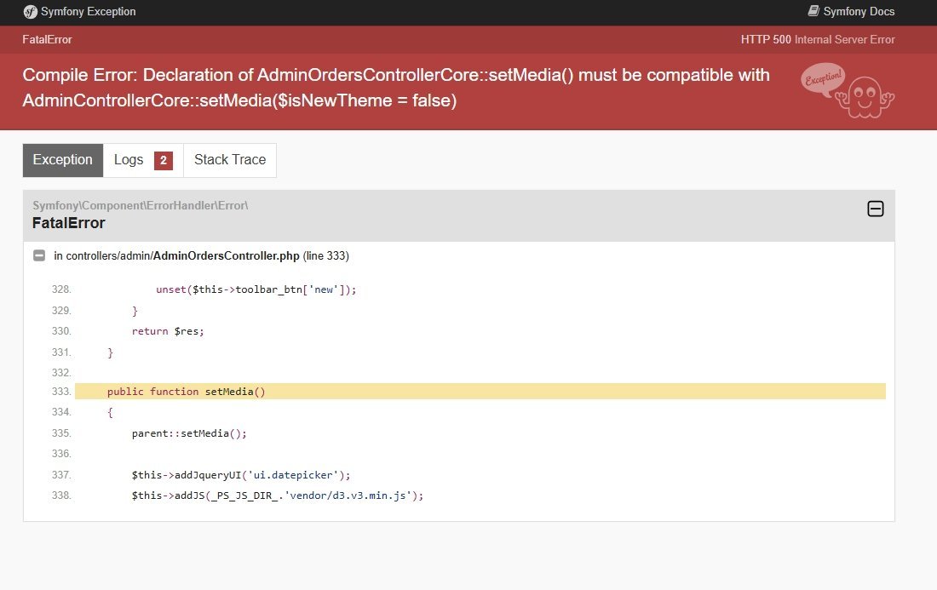Image resolution: width=937 pixels, height=590 pixels.
Task: Click the Symfony logo icon
Action: coord(31,12)
